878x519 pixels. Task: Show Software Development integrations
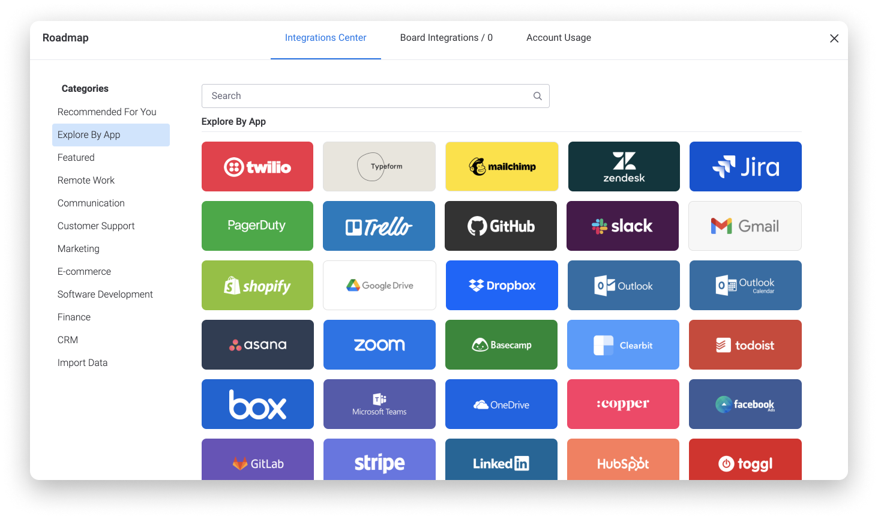[111, 295]
